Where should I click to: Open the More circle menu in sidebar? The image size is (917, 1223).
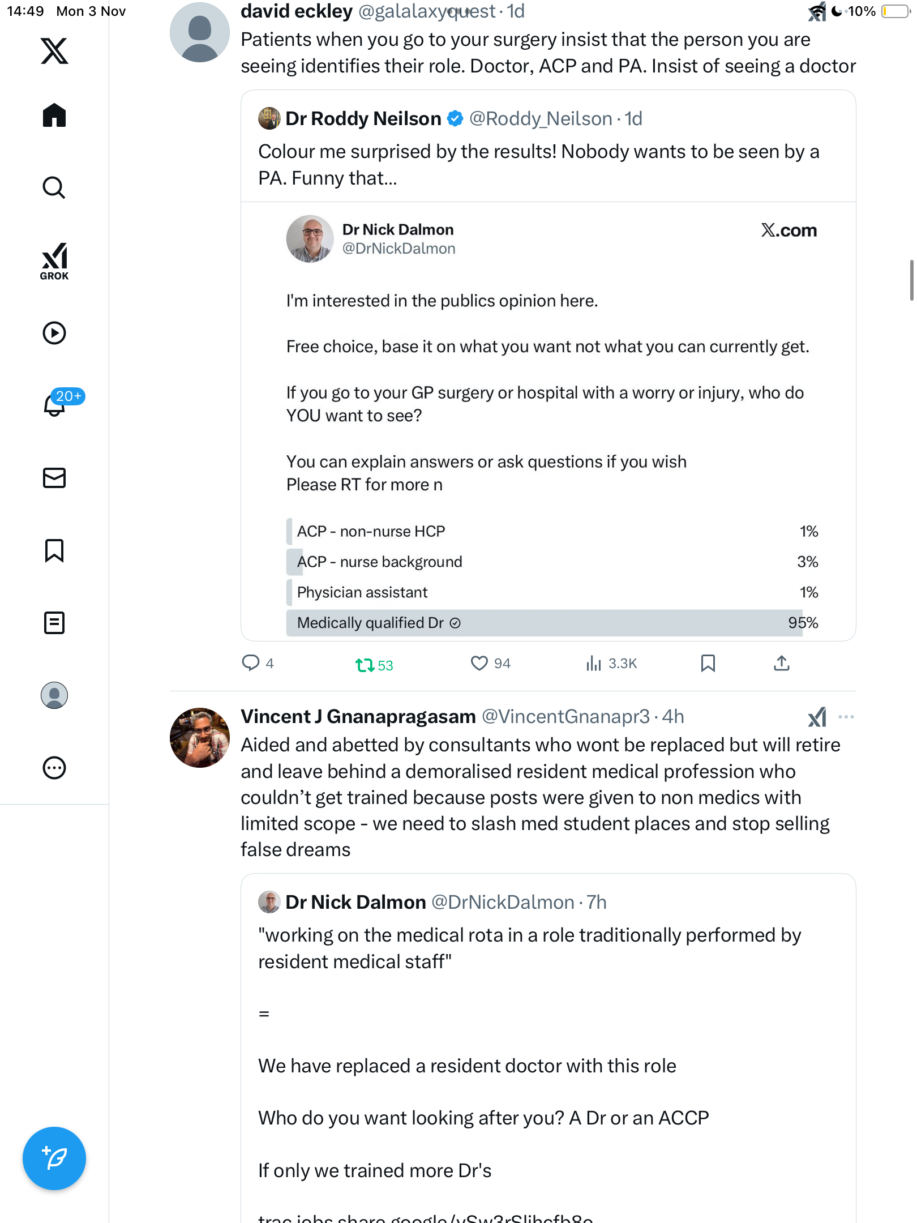[x=54, y=768]
